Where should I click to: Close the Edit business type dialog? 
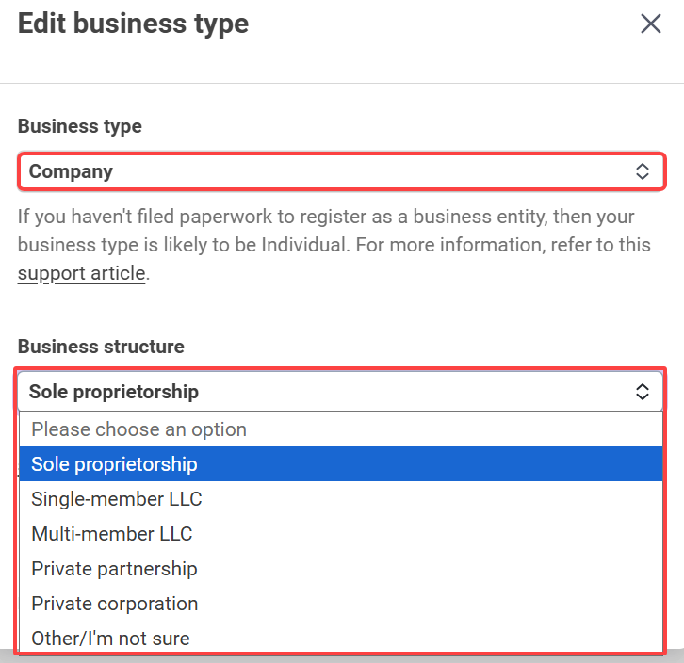tap(651, 24)
